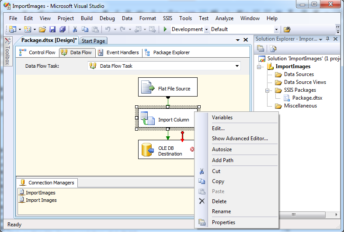The image size is (344, 232).
Task: Choose Variables in the context menu
Action: click(x=236, y=118)
